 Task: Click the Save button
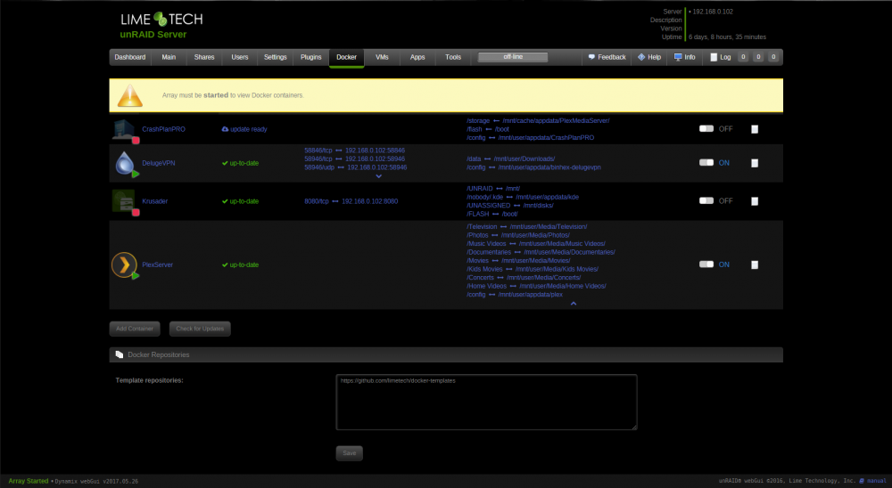350,452
